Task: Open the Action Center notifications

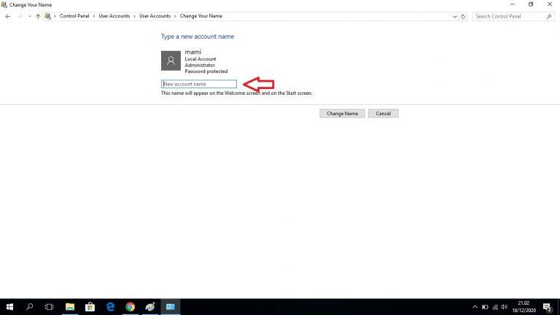Action: pos(548,307)
